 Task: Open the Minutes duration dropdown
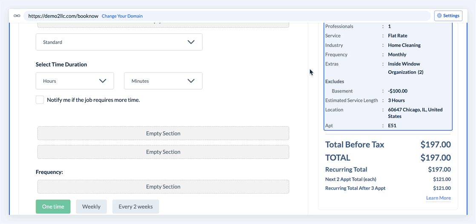click(163, 81)
